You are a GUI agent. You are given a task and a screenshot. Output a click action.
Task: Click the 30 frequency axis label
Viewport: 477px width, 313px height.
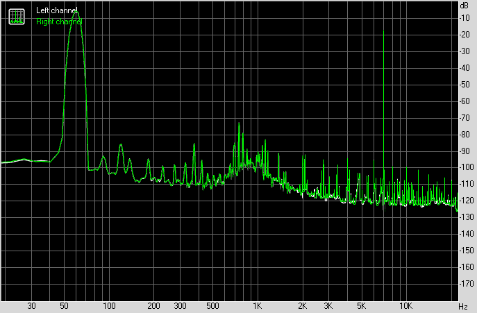[x=31, y=305]
